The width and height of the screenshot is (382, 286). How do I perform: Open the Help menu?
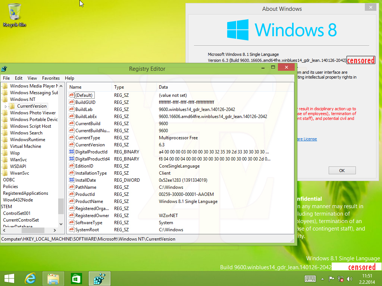coord(69,78)
